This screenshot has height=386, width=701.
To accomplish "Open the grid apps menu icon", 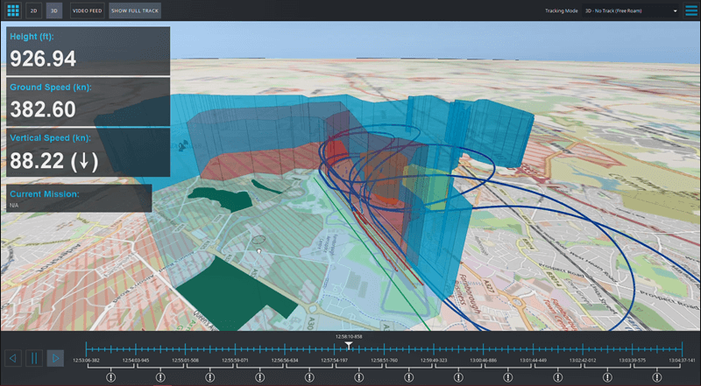I will coord(13,11).
